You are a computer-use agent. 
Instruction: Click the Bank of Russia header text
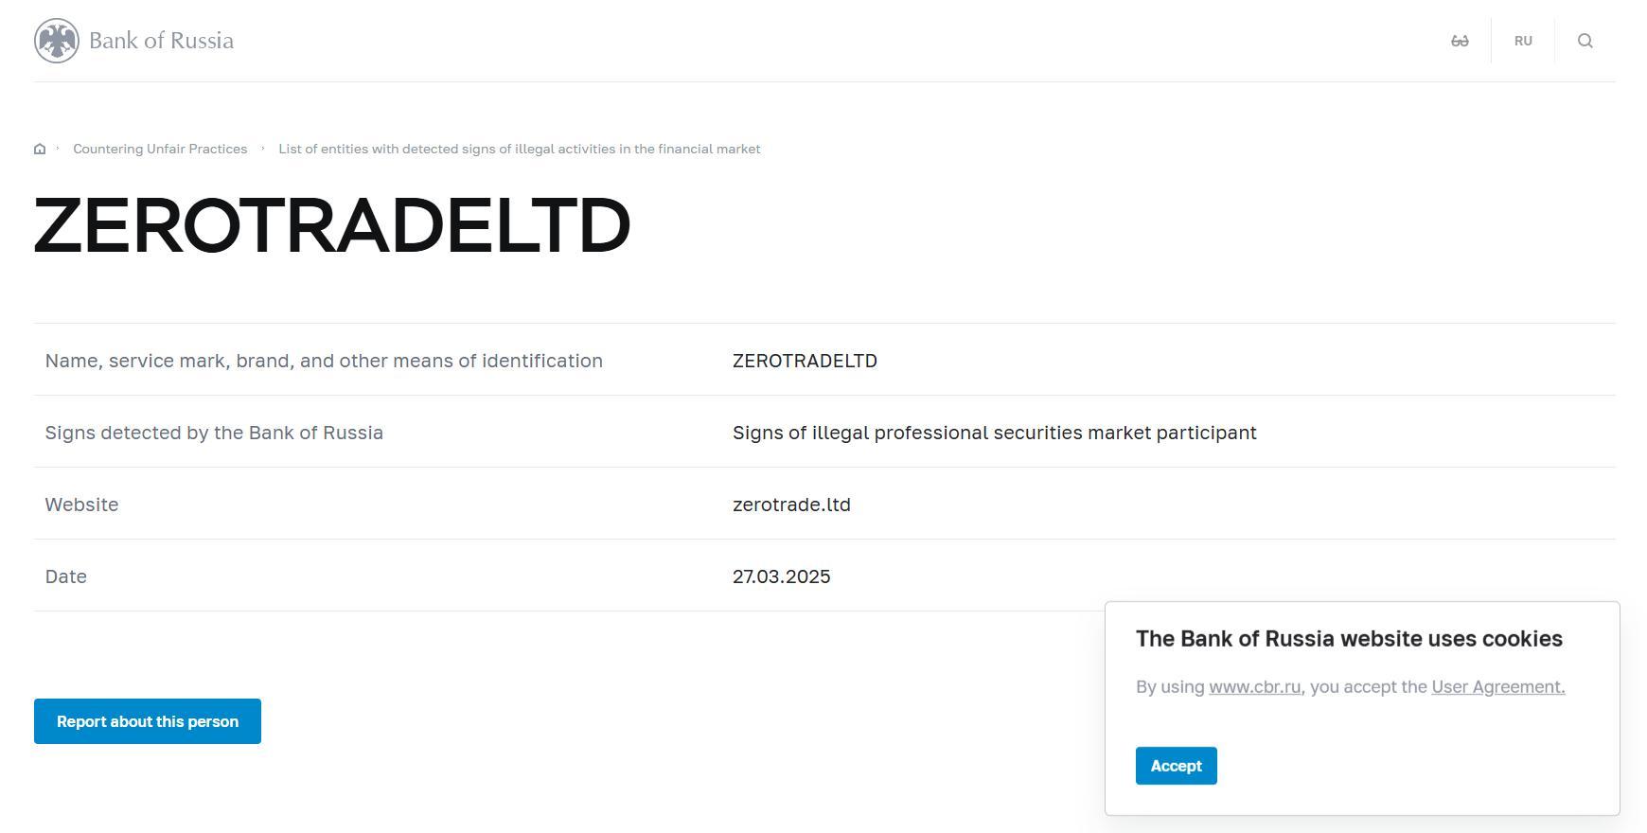click(x=161, y=41)
